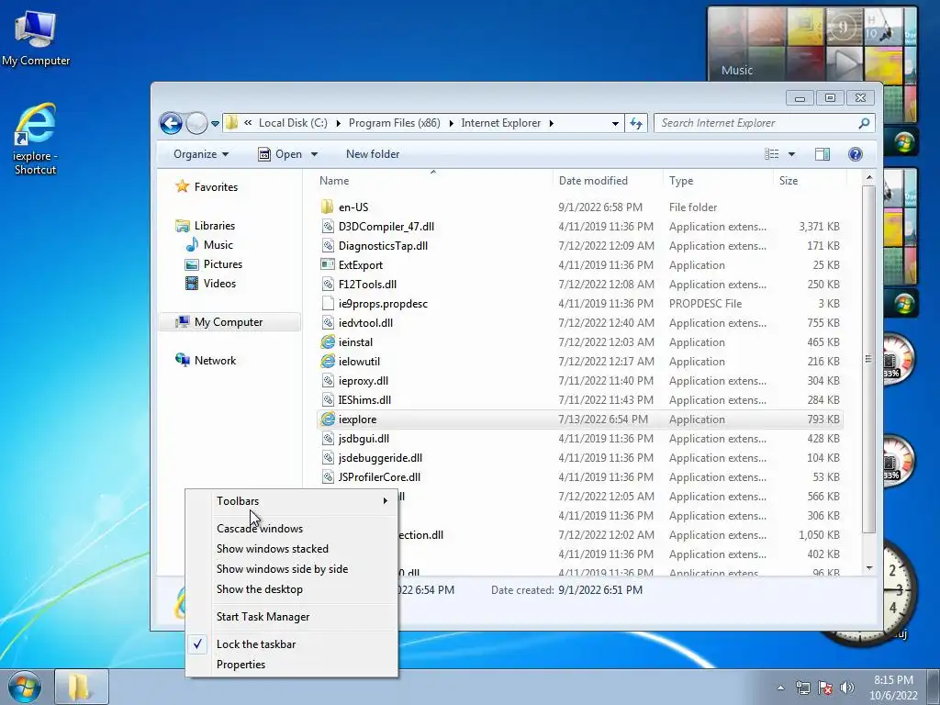
Task: Click the Explorer Back arrow button
Action: point(171,124)
